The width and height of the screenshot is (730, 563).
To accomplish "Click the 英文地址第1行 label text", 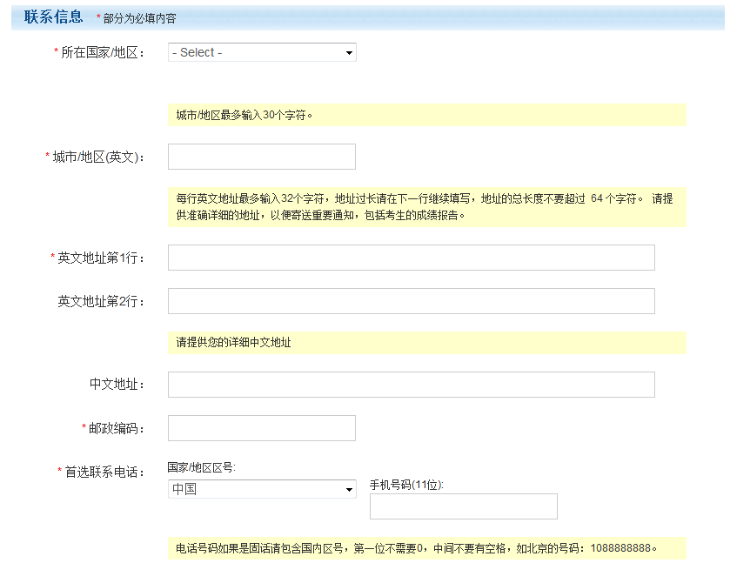I will pyautogui.click(x=100, y=258).
